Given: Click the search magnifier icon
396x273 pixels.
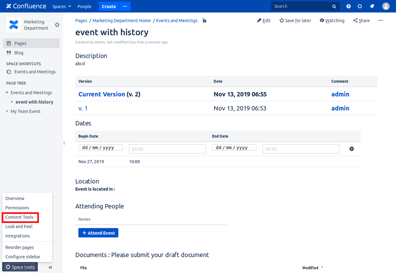Looking at the screenshot, I should click(334, 6).
